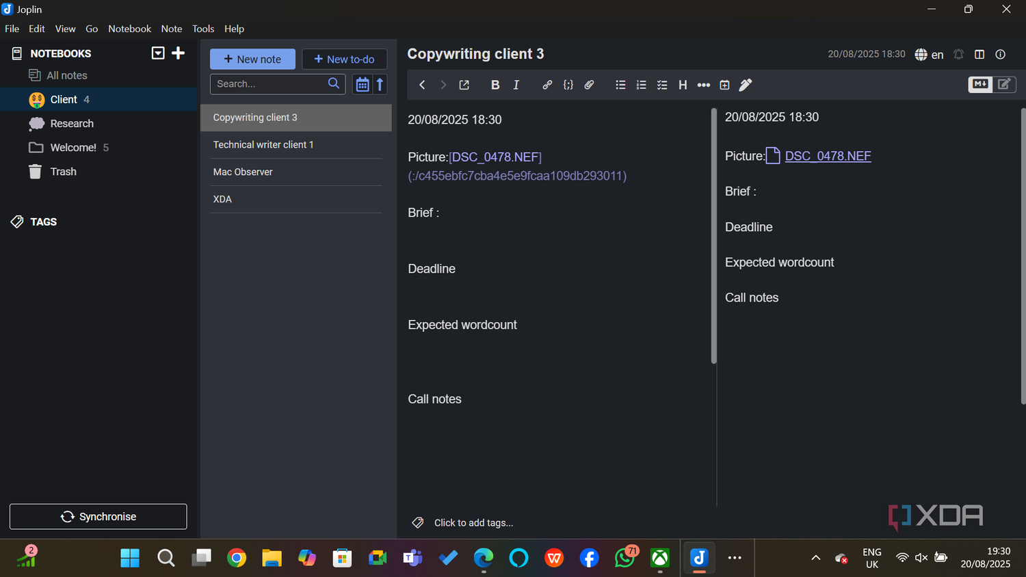The height and width of the screenshot is (577, 1026).
Task: Toggle the editor layout split view
Action: 979,54
